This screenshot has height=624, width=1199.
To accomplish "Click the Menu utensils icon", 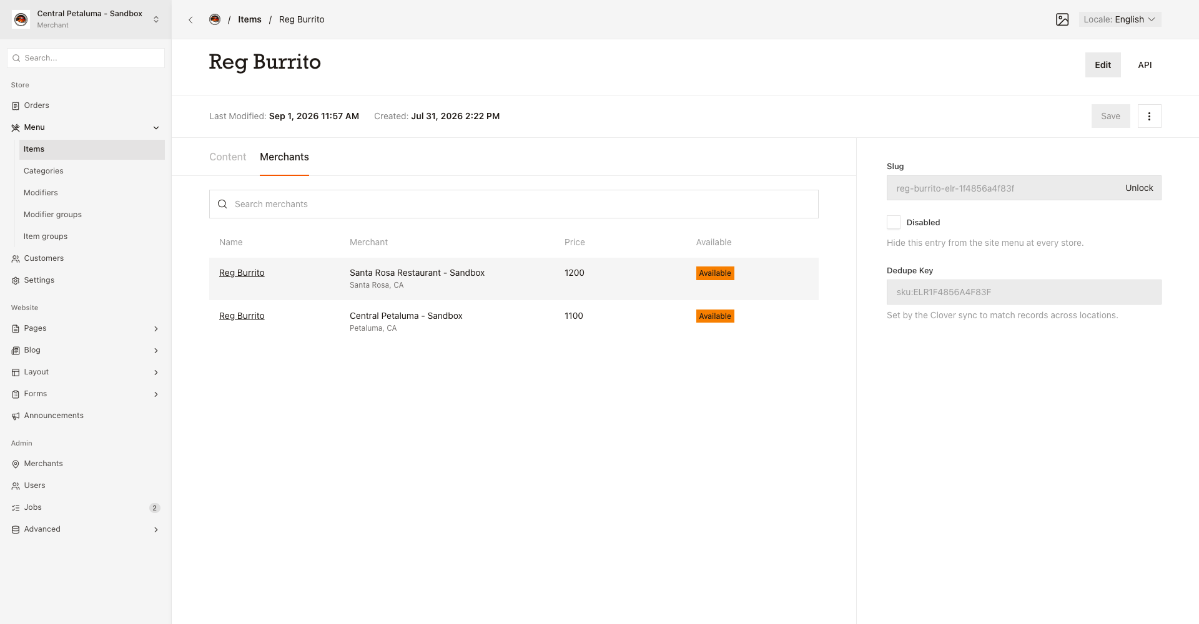I will [16, 128].
